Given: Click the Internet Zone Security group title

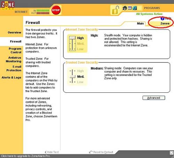Looking at the screenshot, I should 82,30.
